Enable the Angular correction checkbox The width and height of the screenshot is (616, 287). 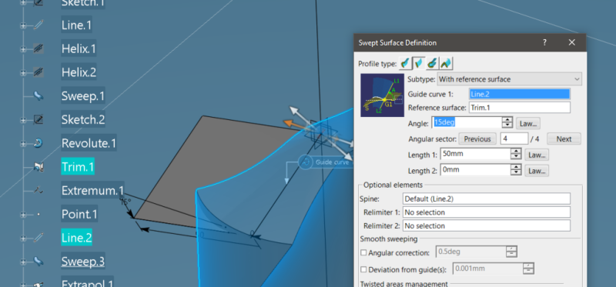coord(363,253)
